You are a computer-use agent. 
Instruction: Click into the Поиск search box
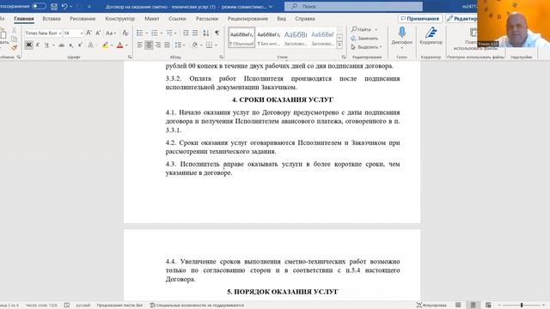point(353,6)
